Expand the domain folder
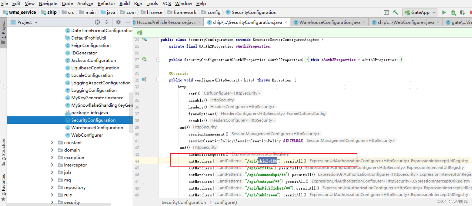This screenshot has height=206, width=472. (x=52, y=150)
